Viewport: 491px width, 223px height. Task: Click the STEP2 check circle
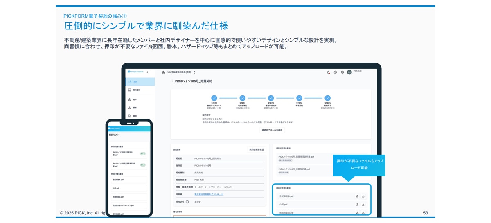coord(242,98)
